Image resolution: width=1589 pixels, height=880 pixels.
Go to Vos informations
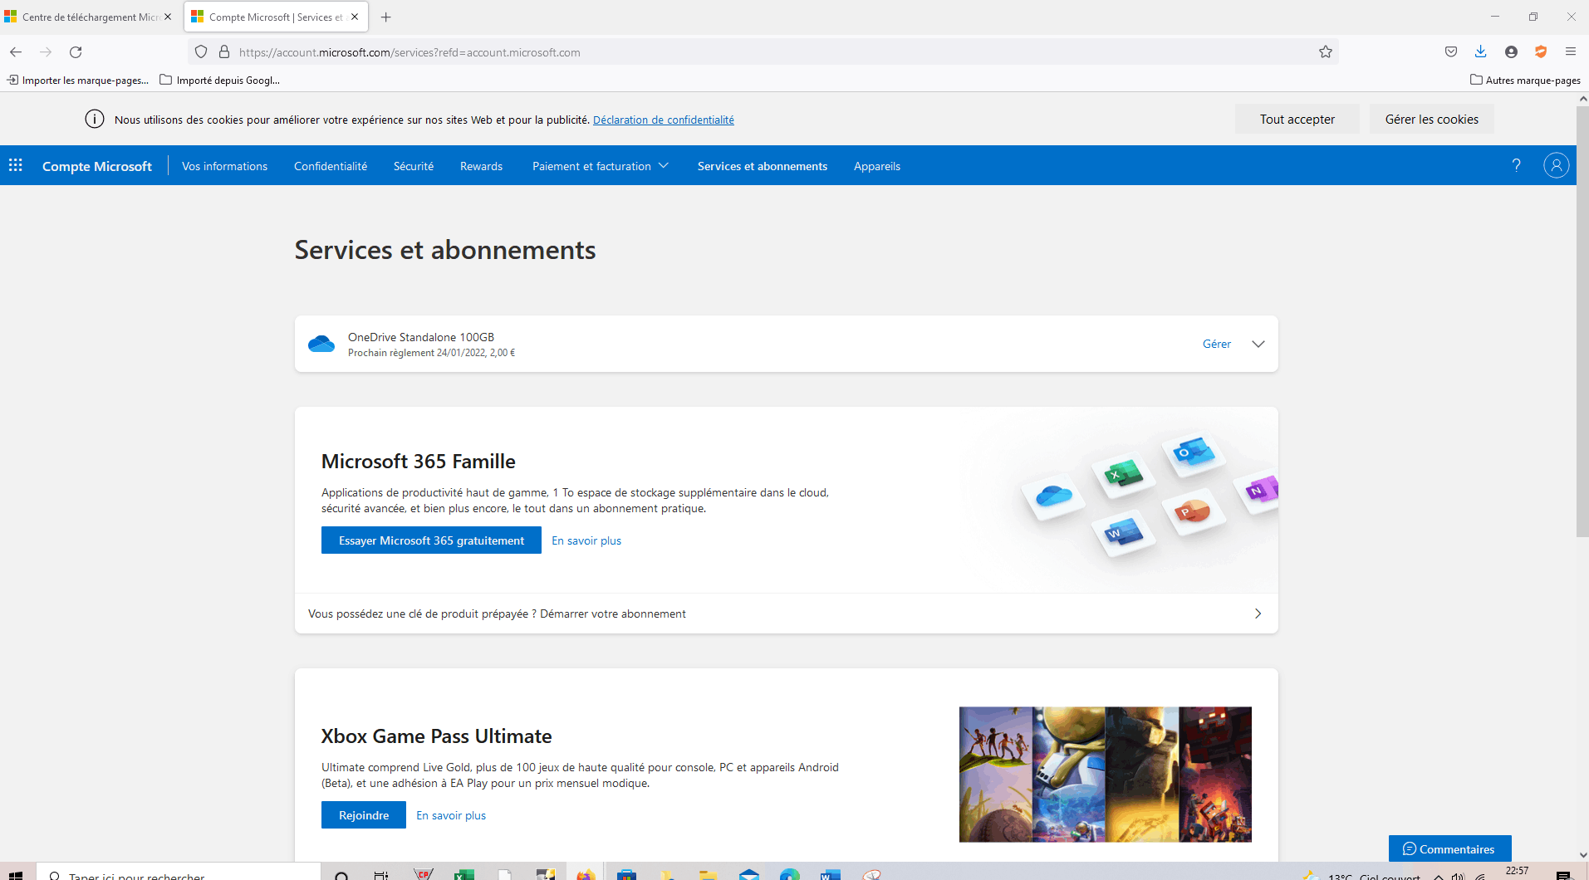pos(224,166)
